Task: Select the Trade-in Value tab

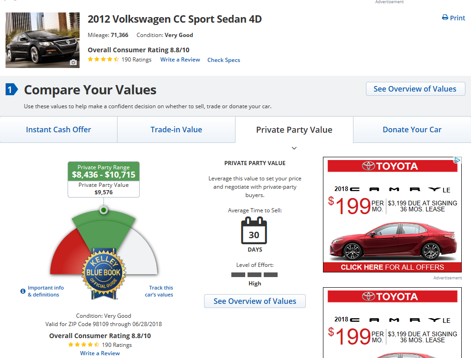Action: pyautogui.click(x=176, y=130)
